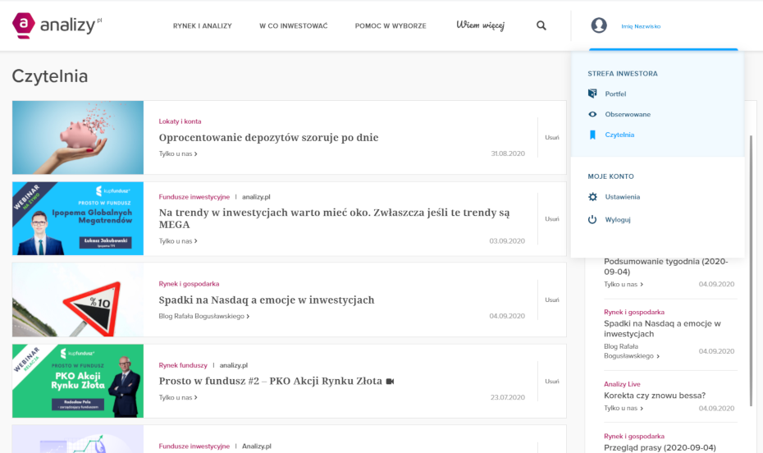763x453 pixels.
Task: Expand Pomoc w wyborze menu
Action: tap(391, 25)
